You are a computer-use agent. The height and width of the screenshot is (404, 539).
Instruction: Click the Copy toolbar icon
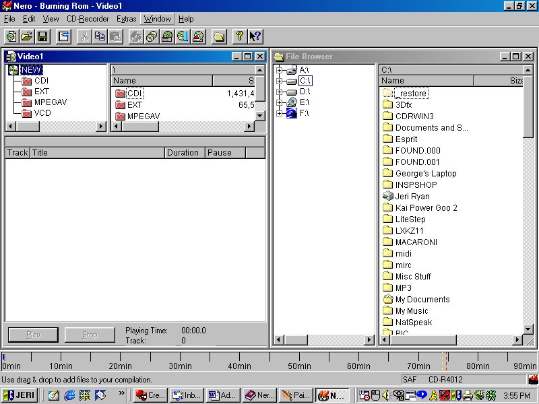(100, 36)
